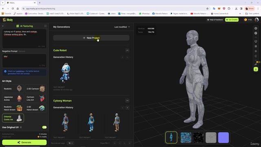Select the blue base color texture map thumbnail
Screen dimensions: 261x147
[x=186, y=138]
